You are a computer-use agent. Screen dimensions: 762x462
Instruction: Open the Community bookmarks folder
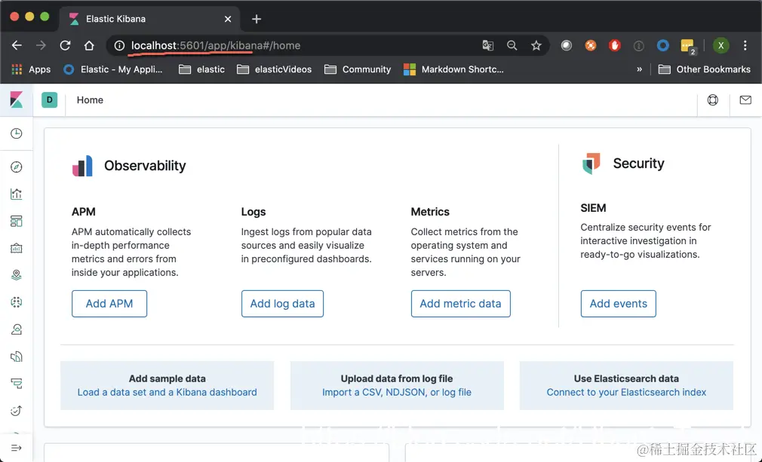pyautogui.click(x=358, y=69)
